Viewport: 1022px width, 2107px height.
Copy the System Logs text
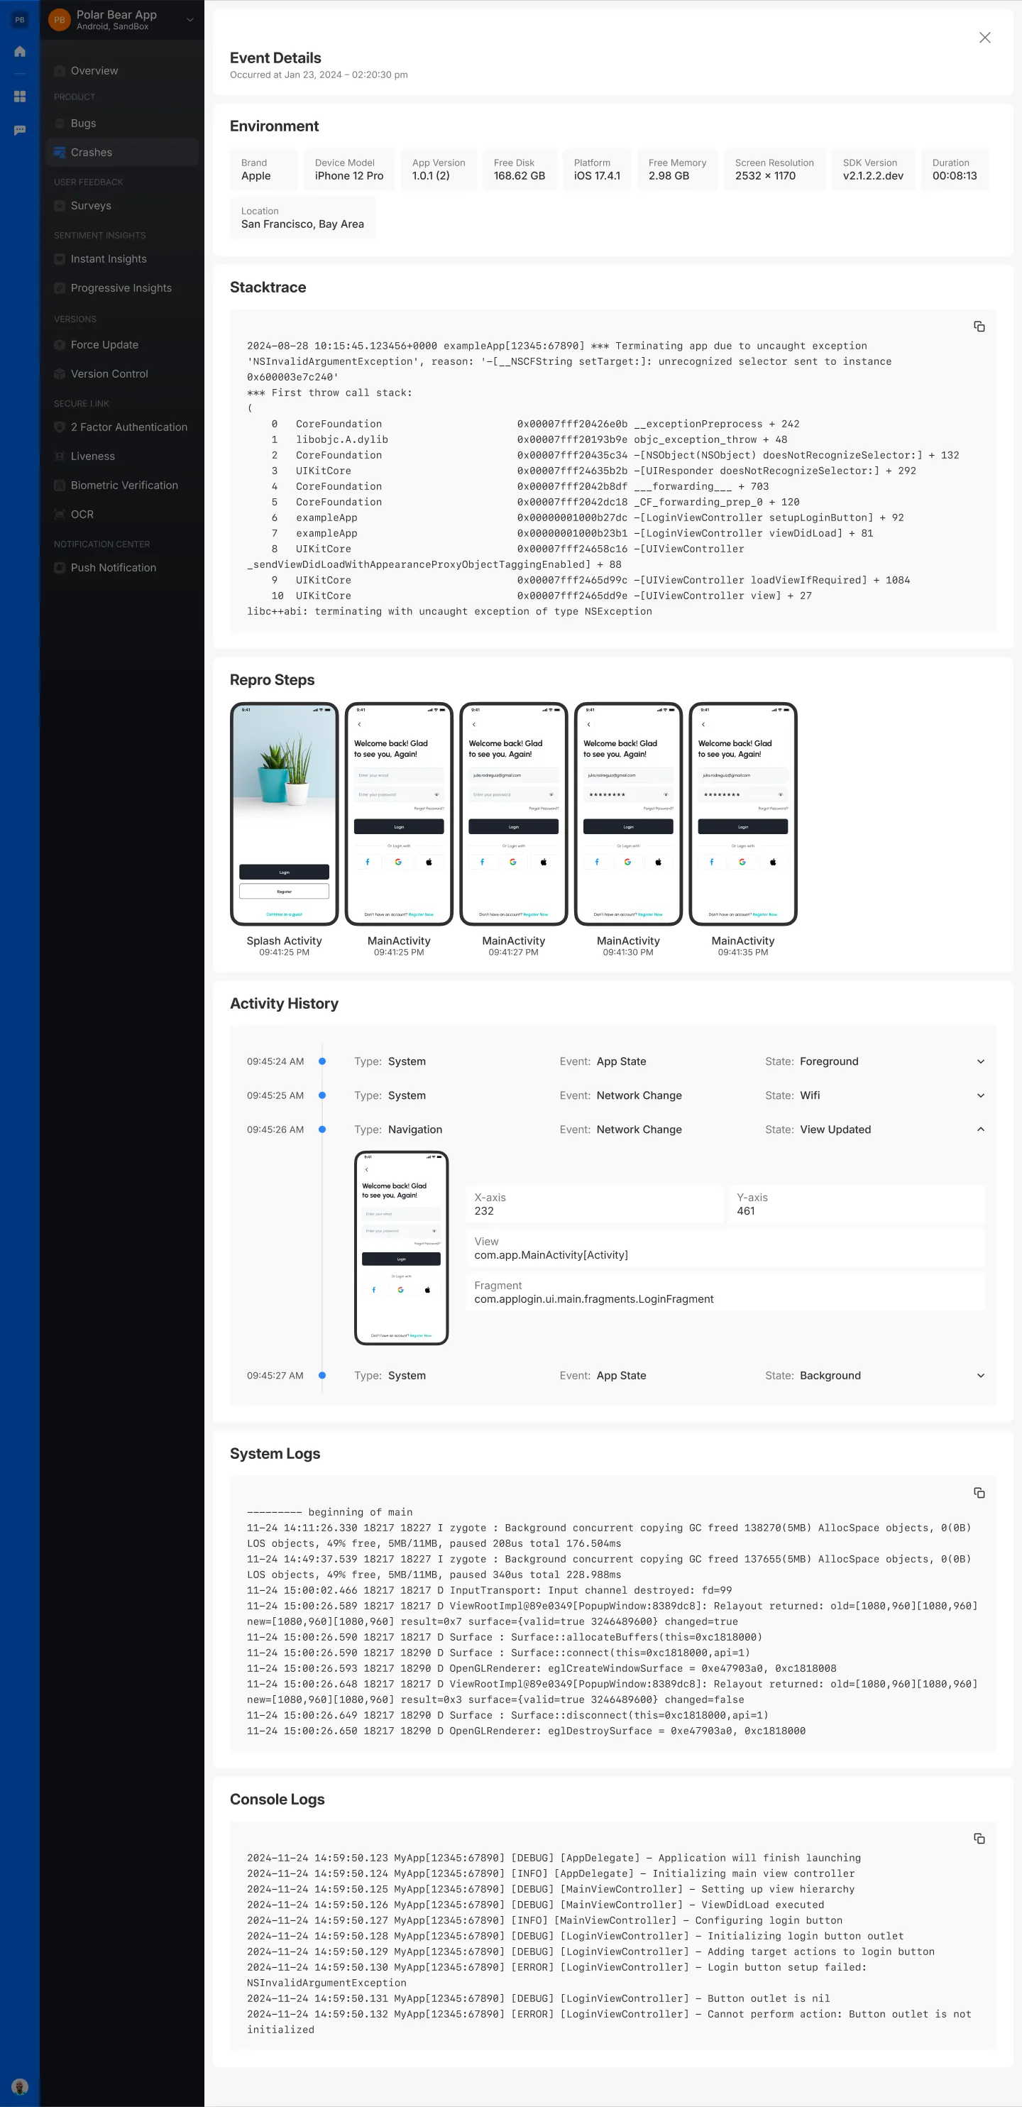pyautogui.click(x=979, y=1493)
